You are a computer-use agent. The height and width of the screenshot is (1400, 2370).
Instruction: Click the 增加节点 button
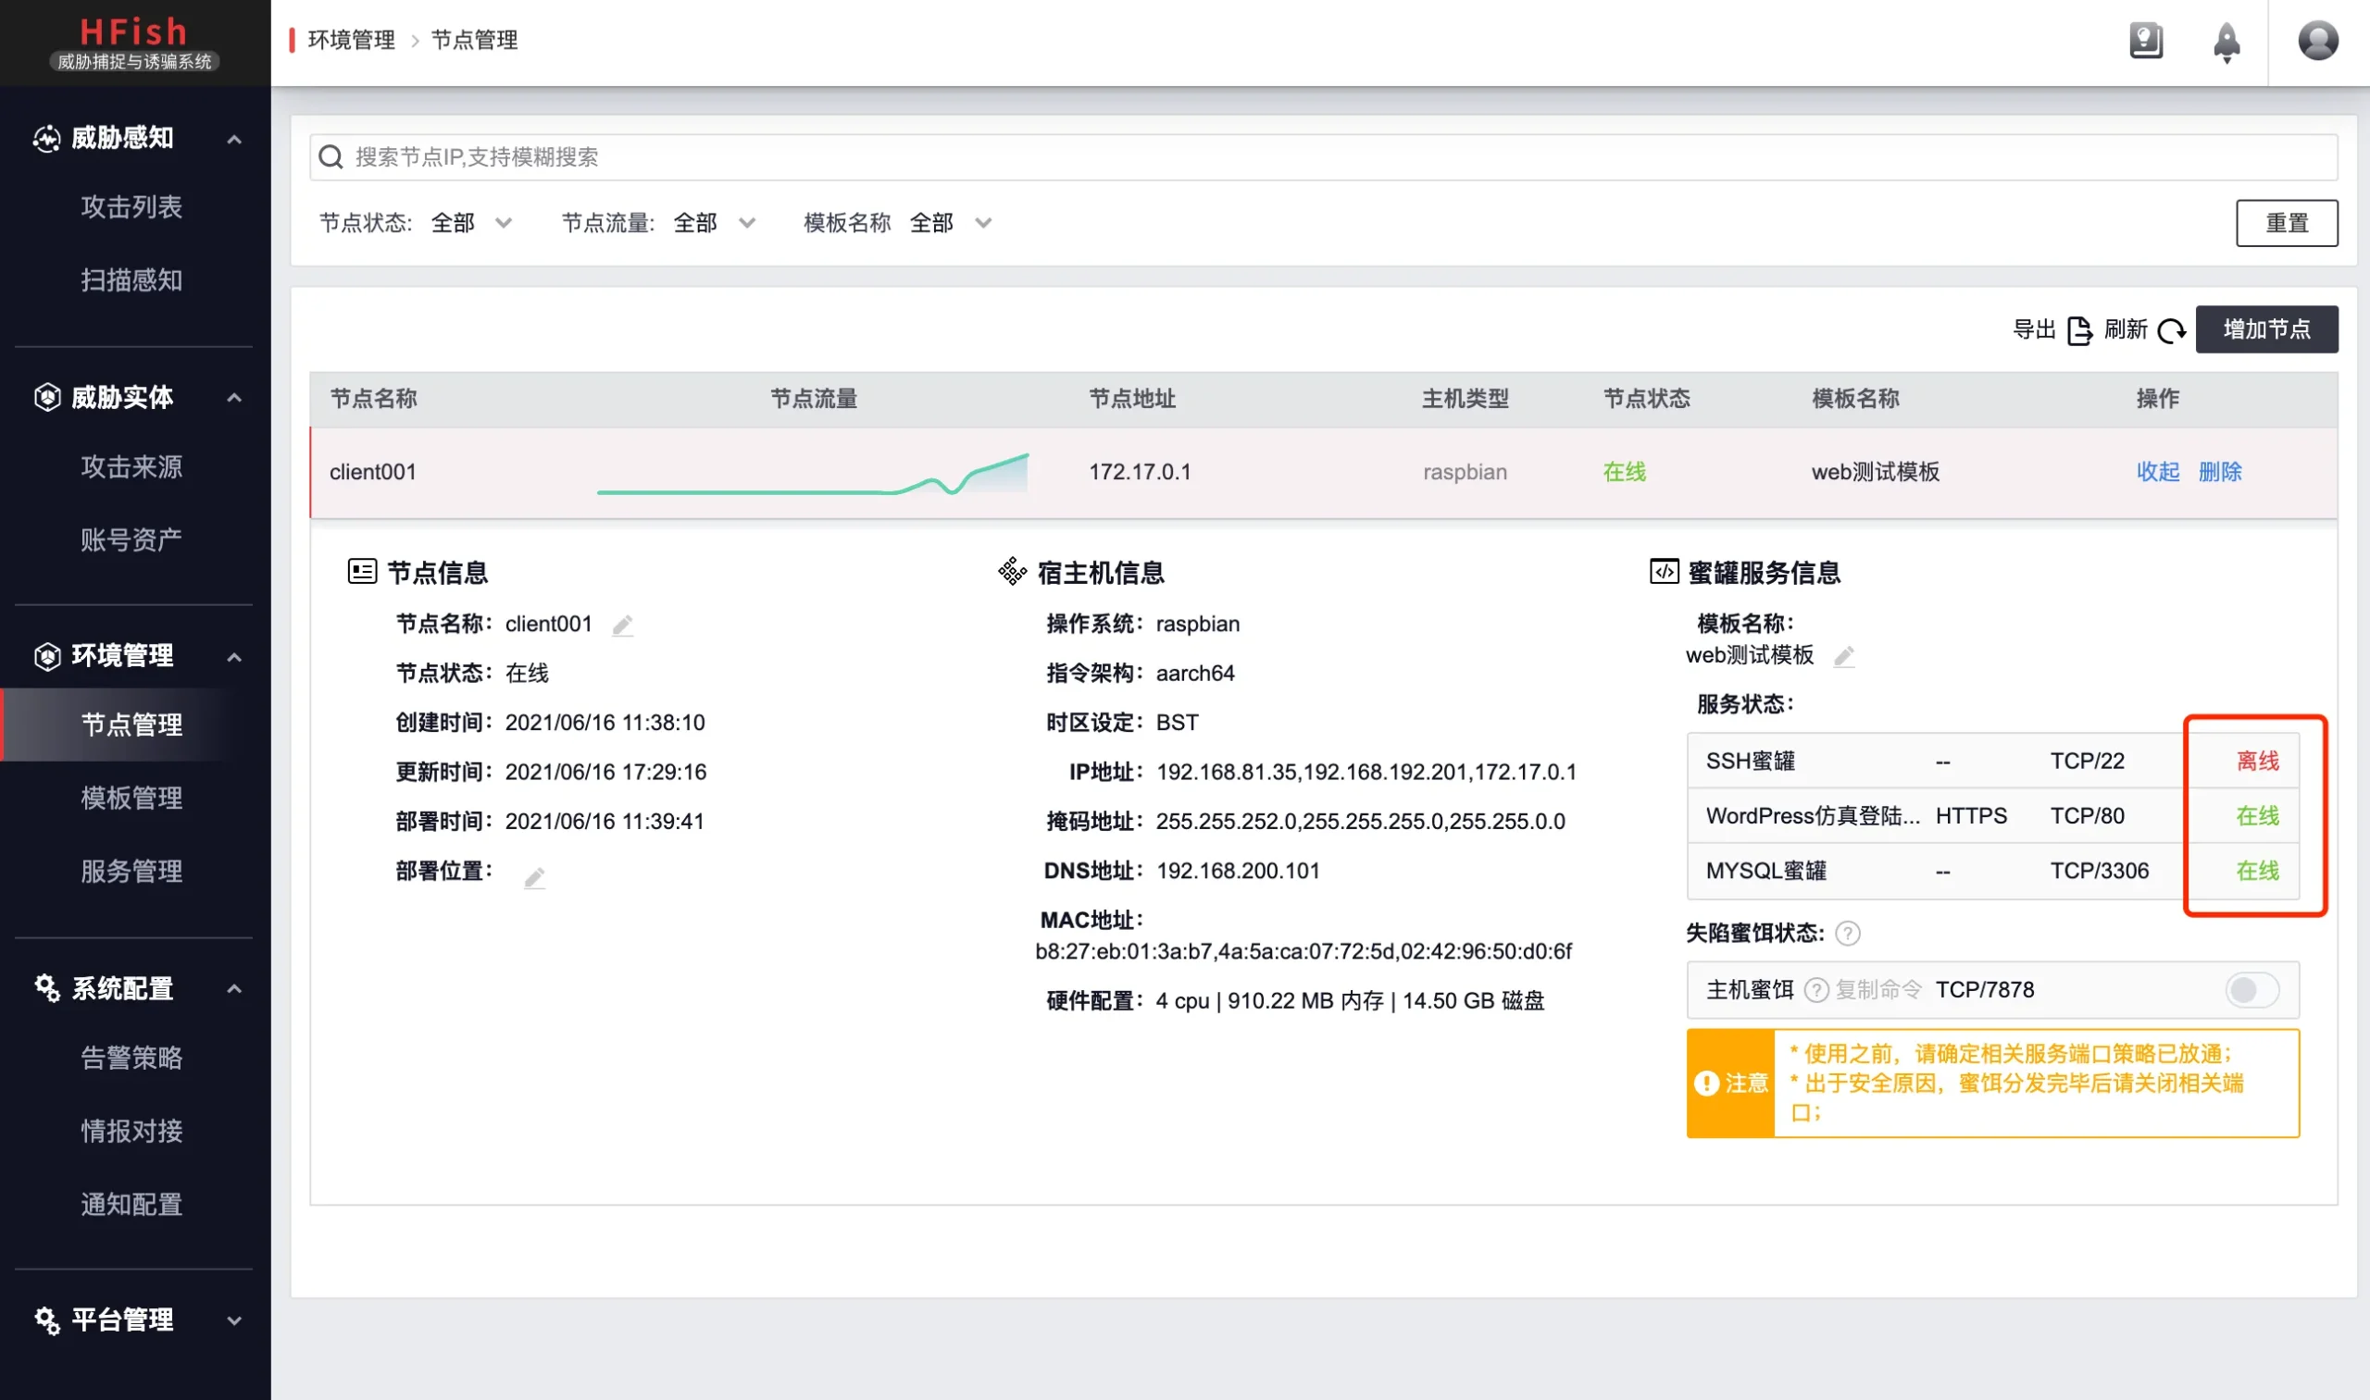click(x=2266, y=329)
